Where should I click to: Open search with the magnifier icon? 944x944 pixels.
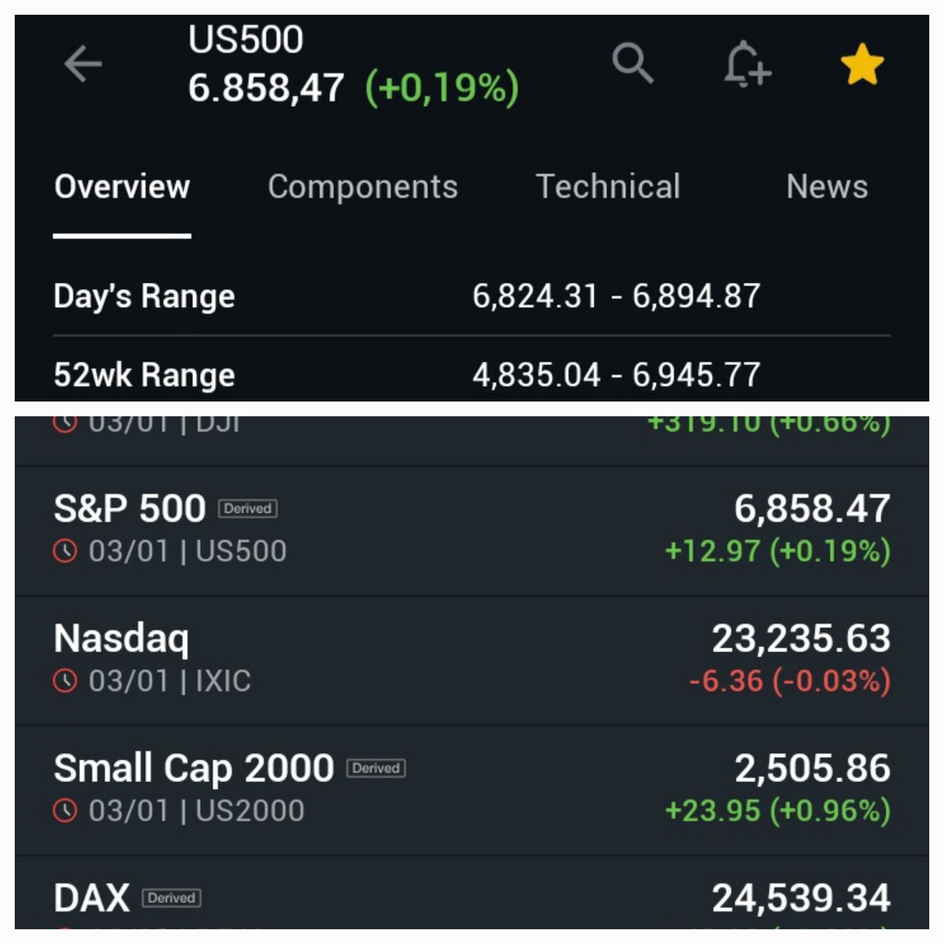632,63
